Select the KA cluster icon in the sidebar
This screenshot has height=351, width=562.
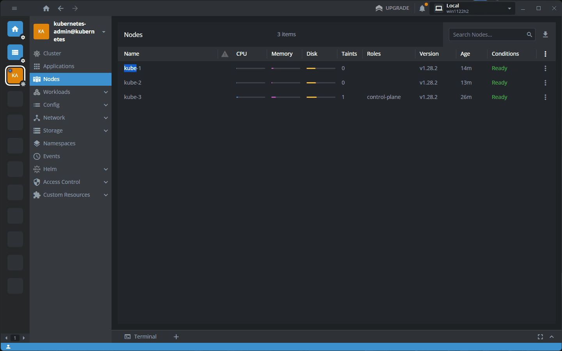click(x=15, y=75)
